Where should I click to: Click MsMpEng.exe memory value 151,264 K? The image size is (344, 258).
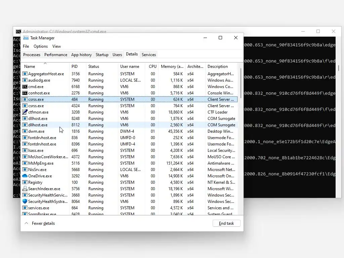pyautogui.click(x=174, y=163)
